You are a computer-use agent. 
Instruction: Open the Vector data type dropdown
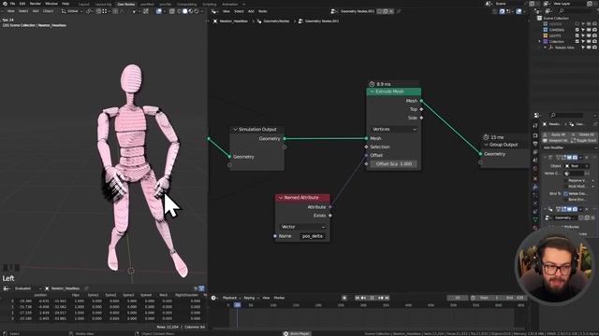coord(302,227)
